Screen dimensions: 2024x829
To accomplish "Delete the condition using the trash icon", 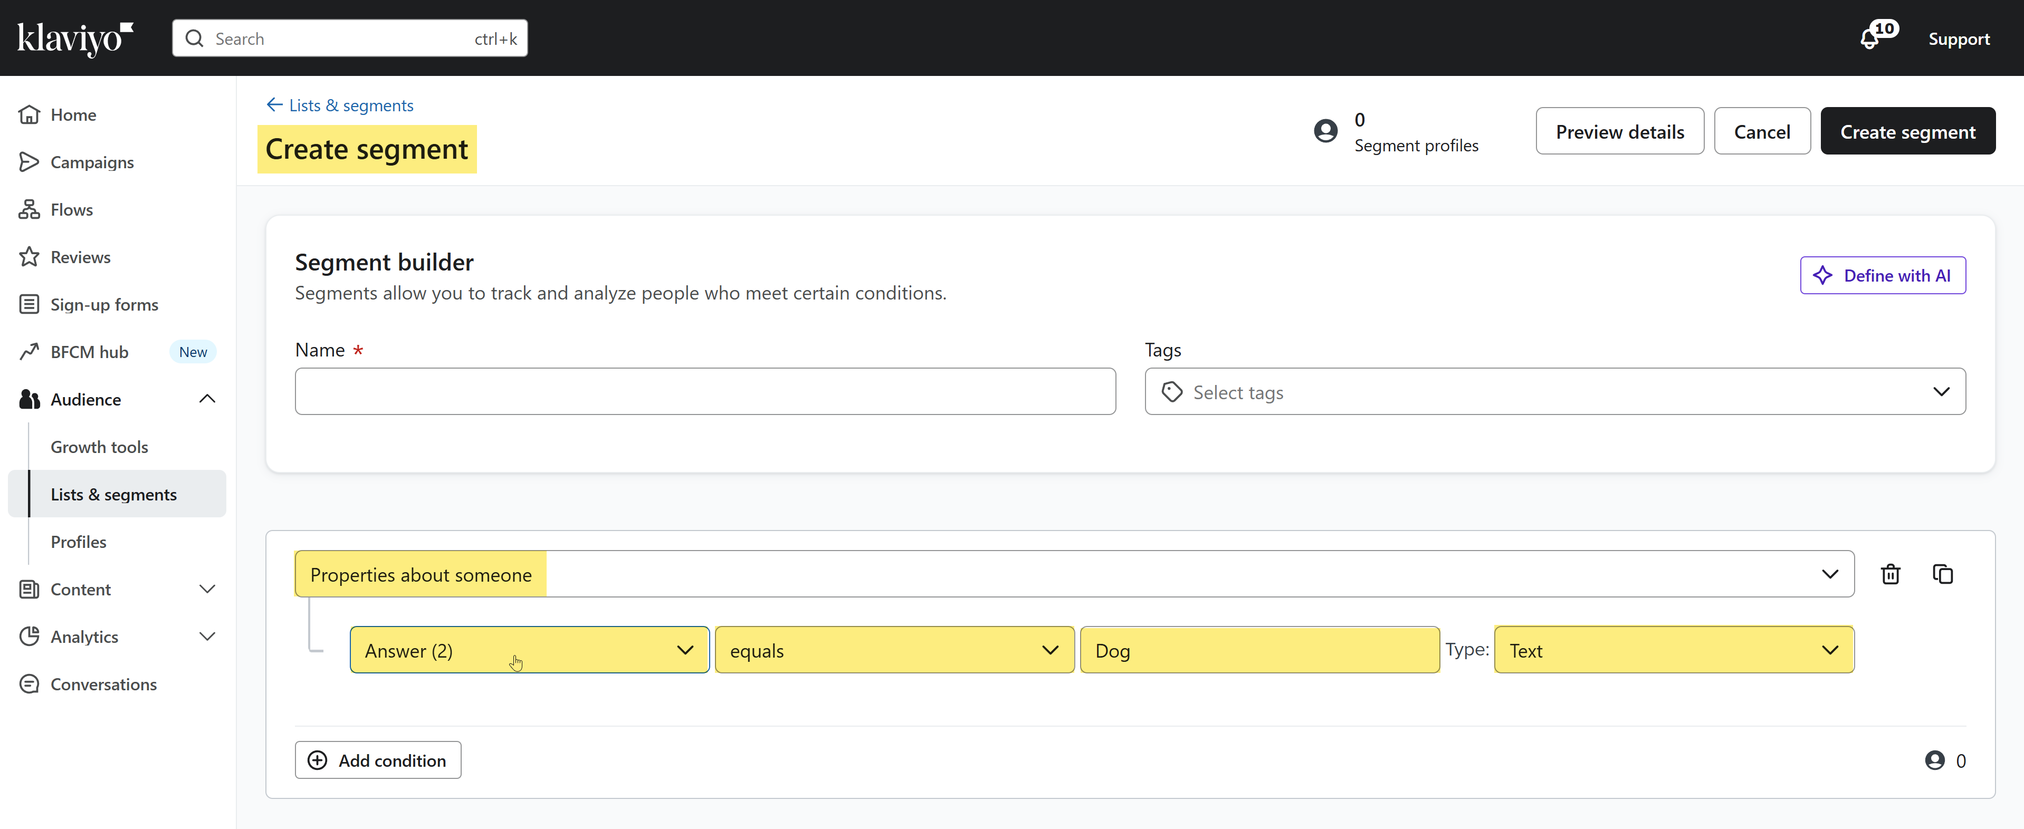I will coord(1891,574).
